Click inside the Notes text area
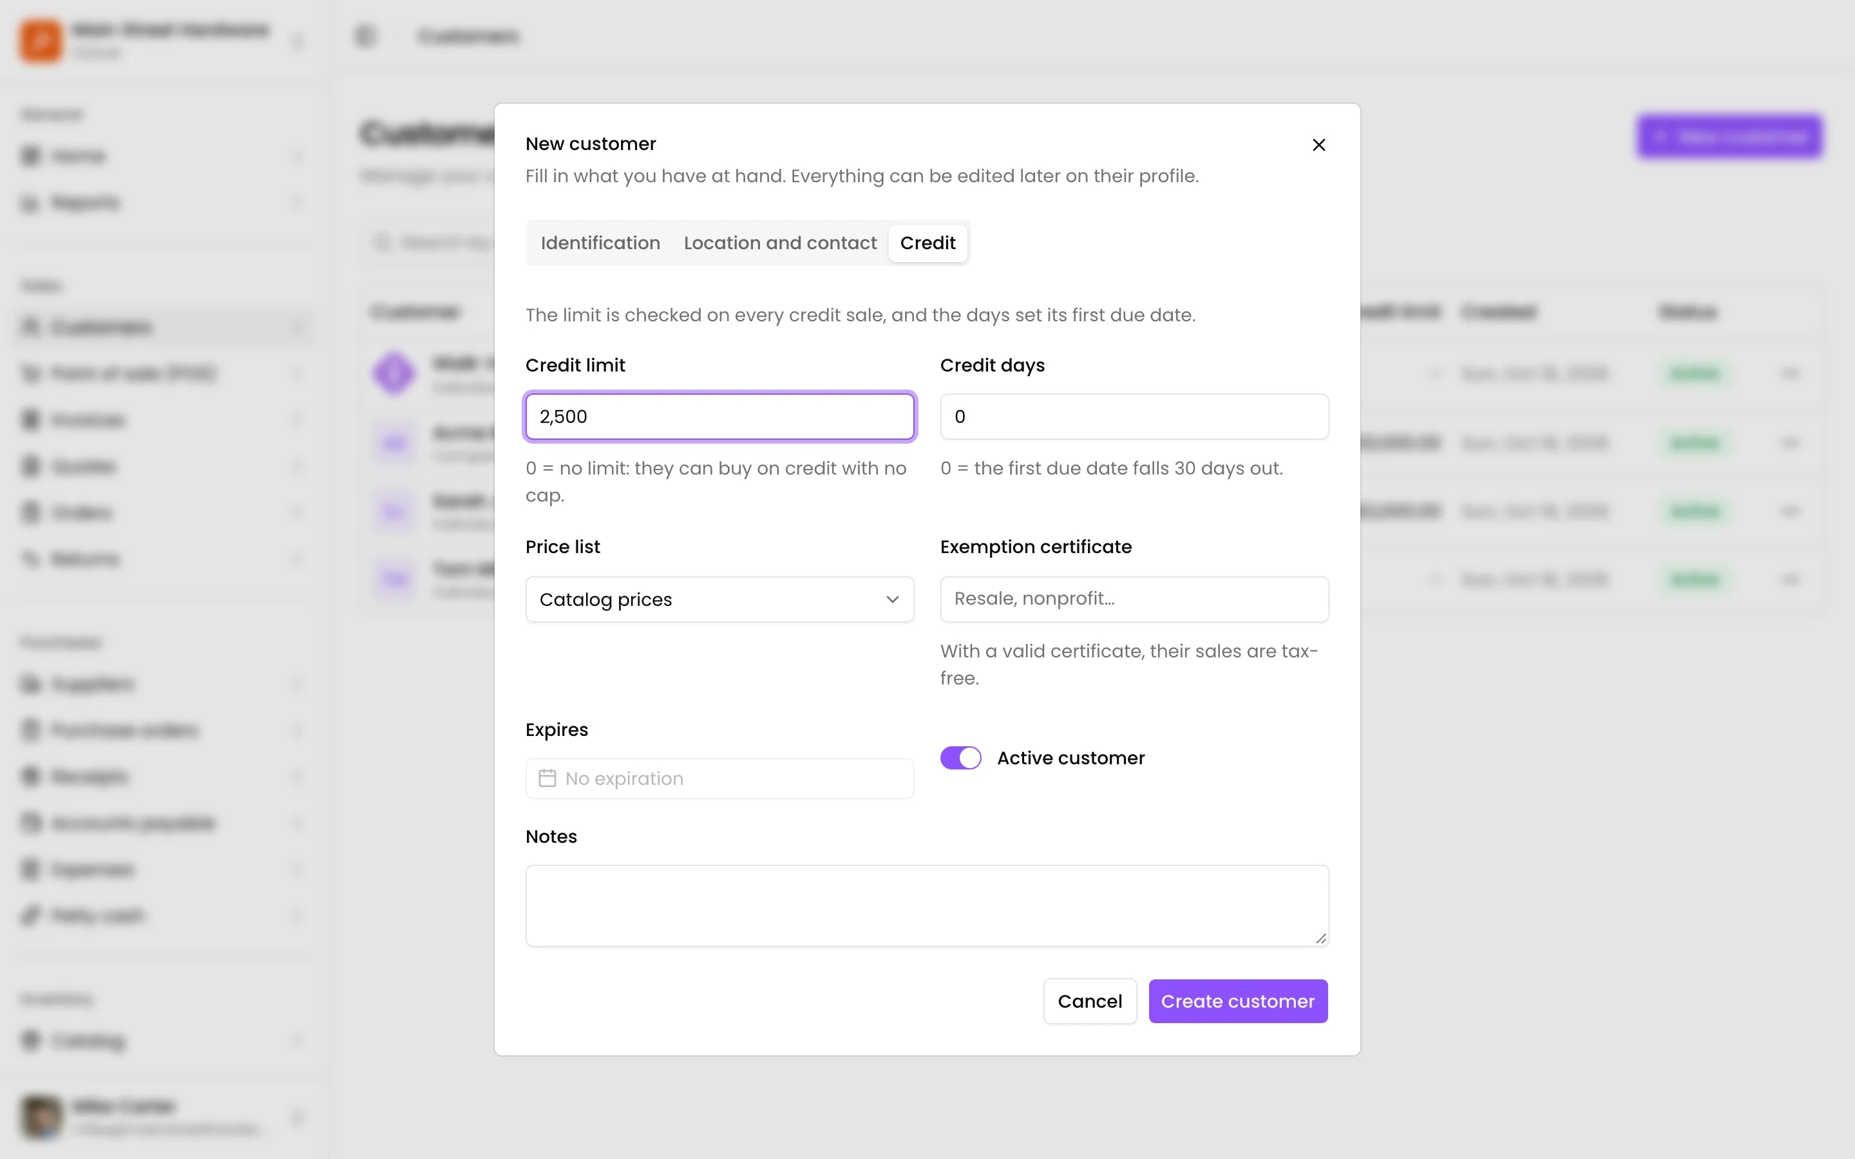The image size is (1855, 1159). pyautogui.click(x=927, y=905)
